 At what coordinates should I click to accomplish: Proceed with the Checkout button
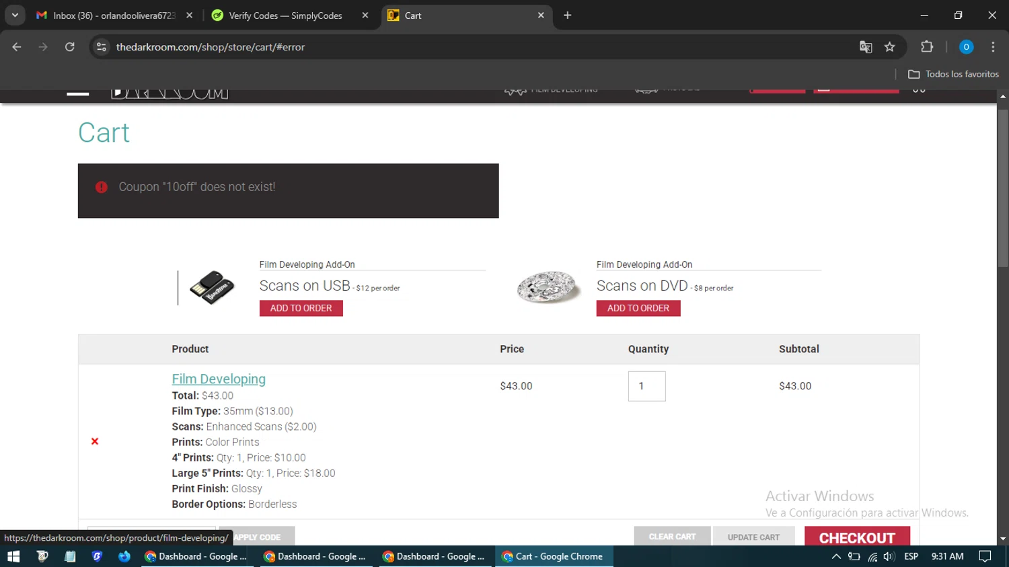857,537
